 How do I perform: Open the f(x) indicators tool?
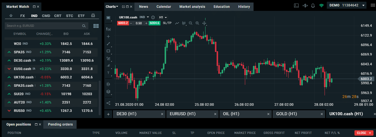(x=108, y=29)
